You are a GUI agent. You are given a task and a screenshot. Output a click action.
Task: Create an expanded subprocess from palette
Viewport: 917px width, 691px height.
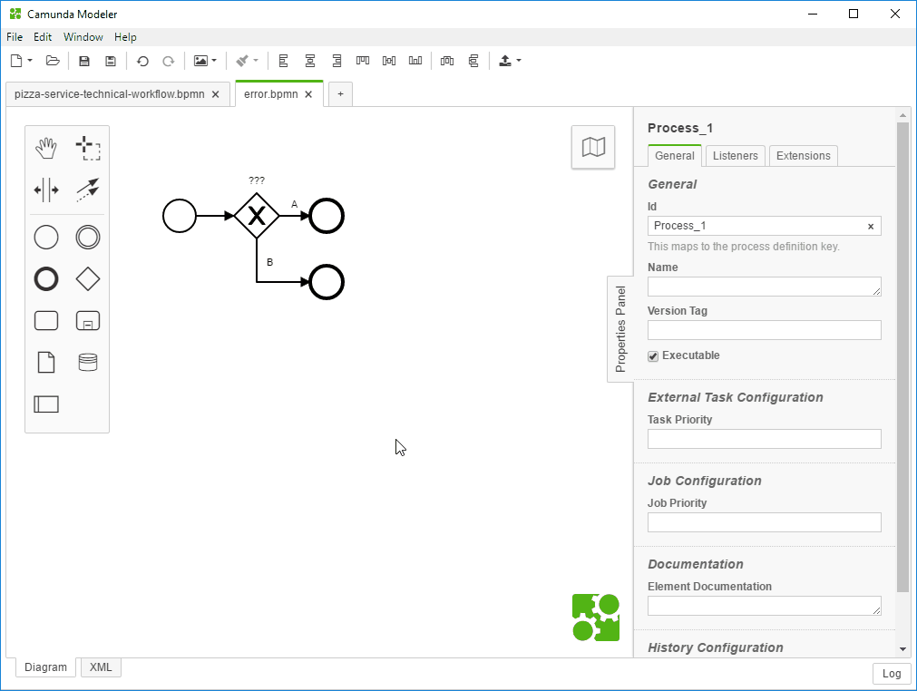pos(88,321)
